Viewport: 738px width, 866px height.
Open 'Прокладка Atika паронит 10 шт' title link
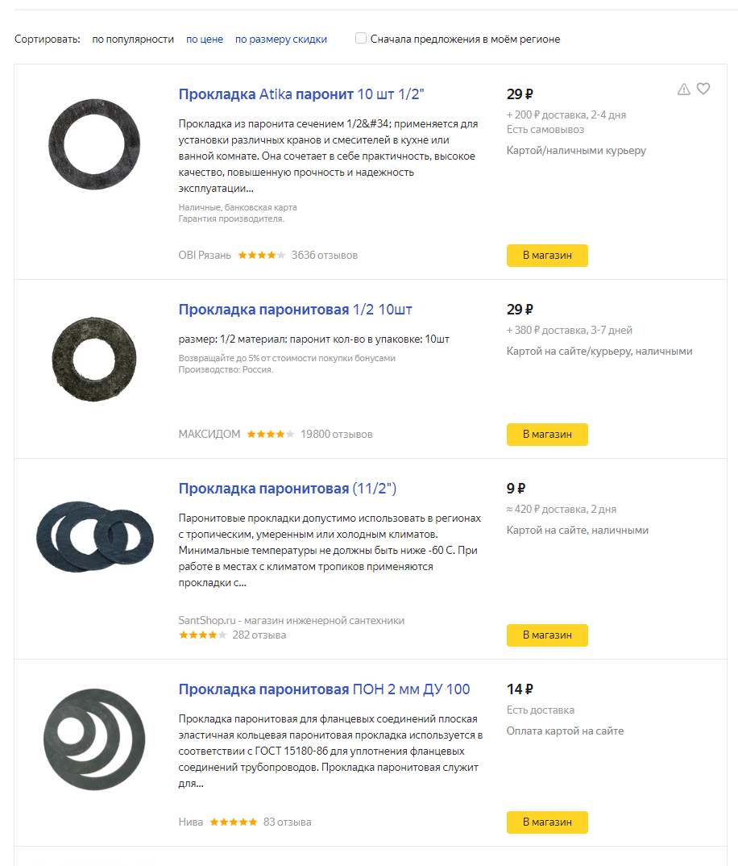click(x=301, y=94)
